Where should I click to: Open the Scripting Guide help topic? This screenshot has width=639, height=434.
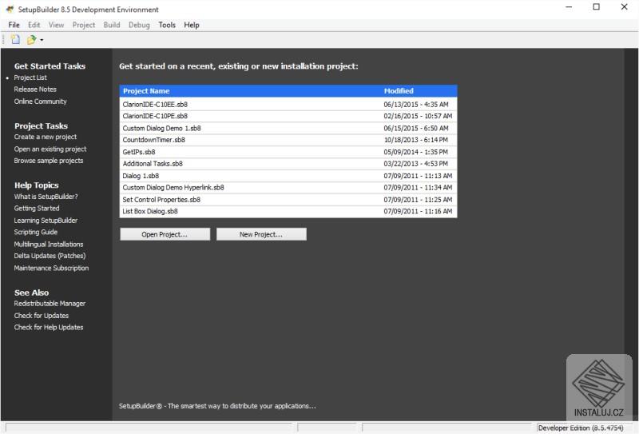coord(36,232)
